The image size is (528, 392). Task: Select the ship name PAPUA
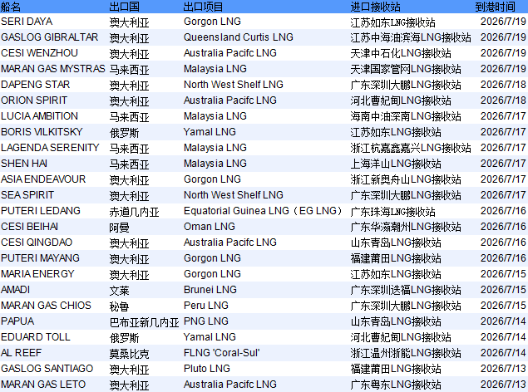17,321
